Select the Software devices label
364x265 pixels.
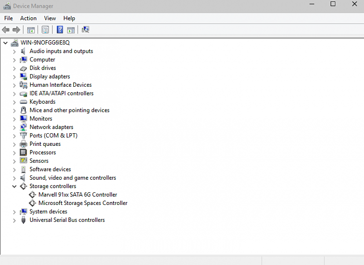[x=50, y=170]
